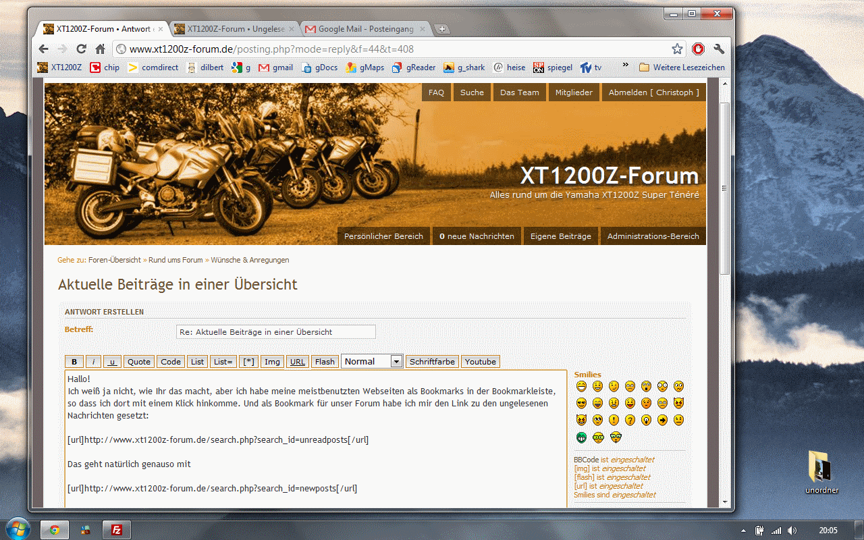
Task: Click the browser reload button
Action: 81,49
